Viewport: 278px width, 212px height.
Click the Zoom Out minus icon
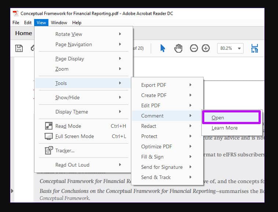tap(194, 48)
